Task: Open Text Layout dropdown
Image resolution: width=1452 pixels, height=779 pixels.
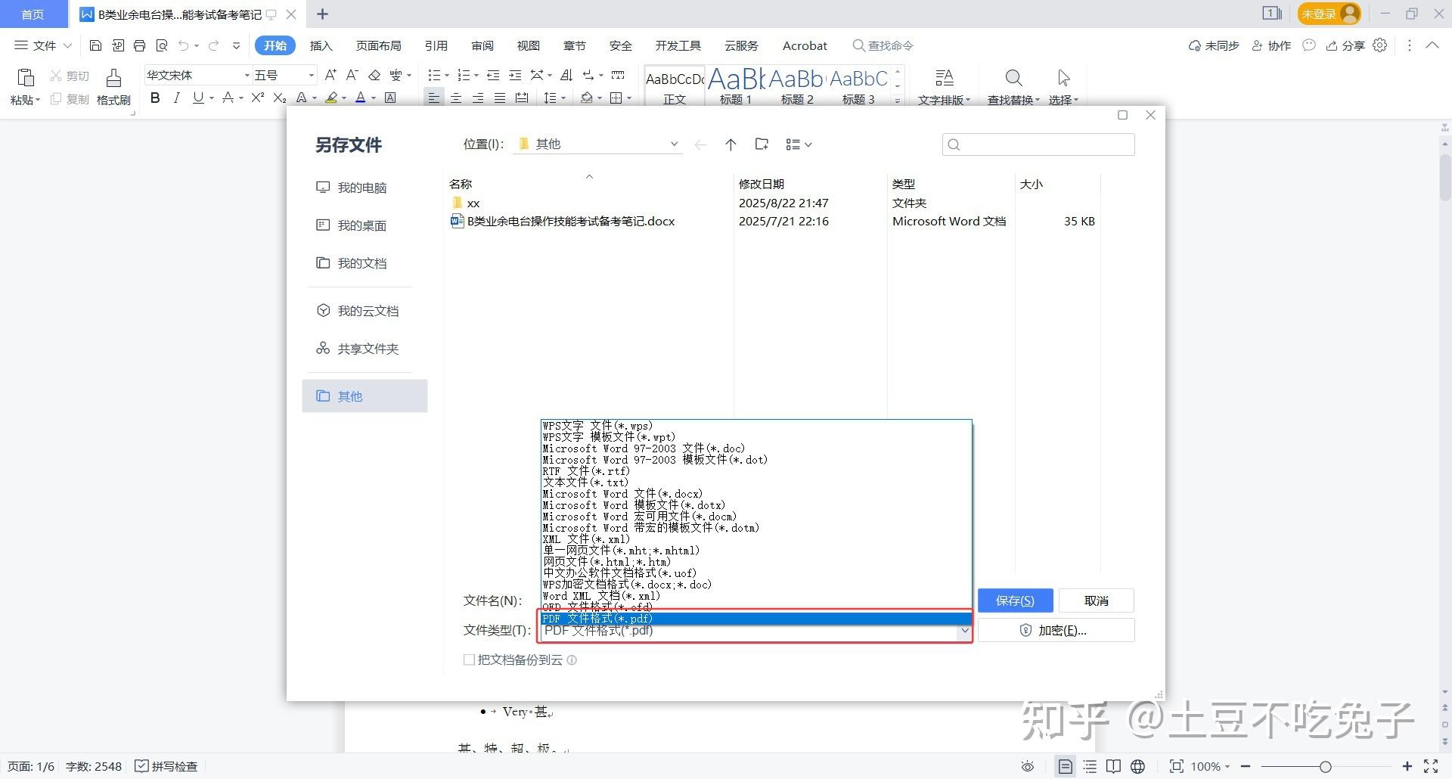Action: coord(944,87)
